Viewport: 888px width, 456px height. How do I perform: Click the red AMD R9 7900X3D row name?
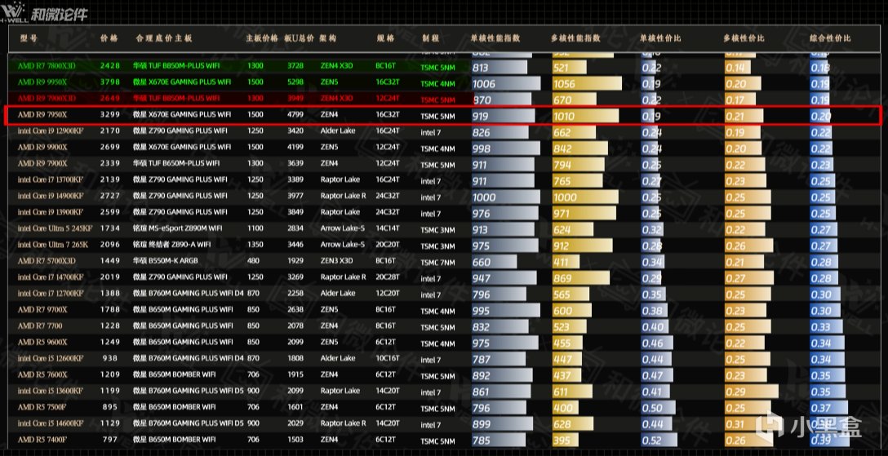point(47,99)
